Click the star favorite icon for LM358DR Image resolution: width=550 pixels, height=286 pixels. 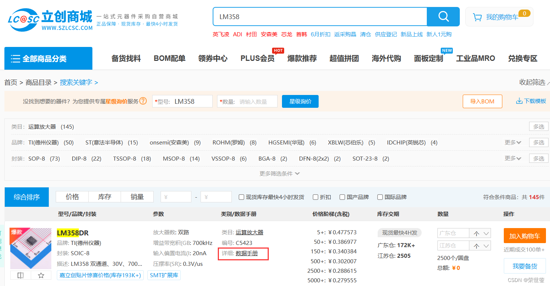tap(41, 275)
